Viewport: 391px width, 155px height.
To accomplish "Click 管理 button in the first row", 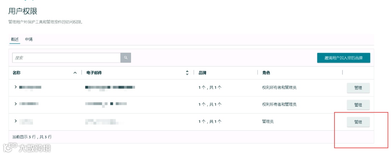I will [x=358, y=88].
